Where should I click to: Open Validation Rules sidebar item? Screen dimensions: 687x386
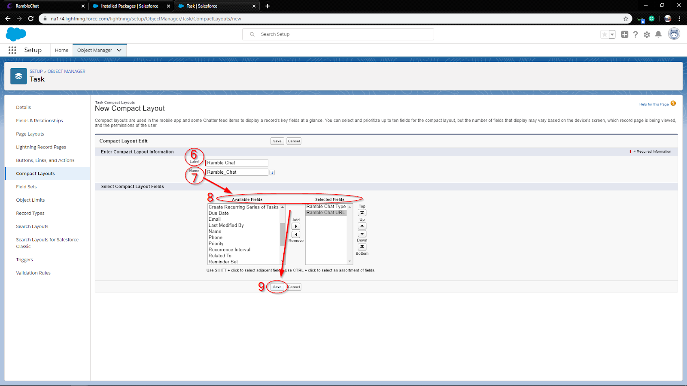33,273
